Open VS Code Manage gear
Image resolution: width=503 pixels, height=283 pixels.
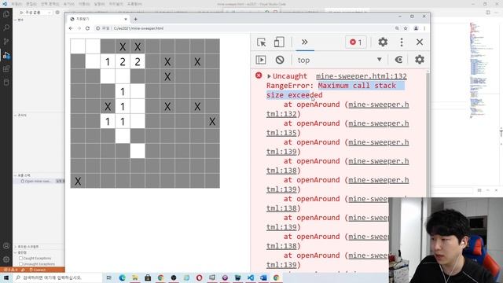click(x=6, y=259)
